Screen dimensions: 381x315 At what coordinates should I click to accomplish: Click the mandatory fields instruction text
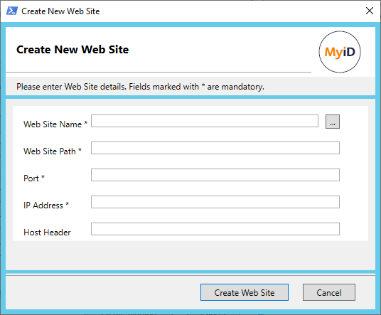140,87
